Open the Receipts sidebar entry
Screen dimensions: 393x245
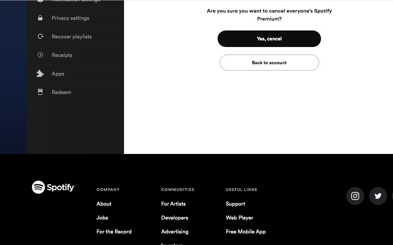pos(62,55)
